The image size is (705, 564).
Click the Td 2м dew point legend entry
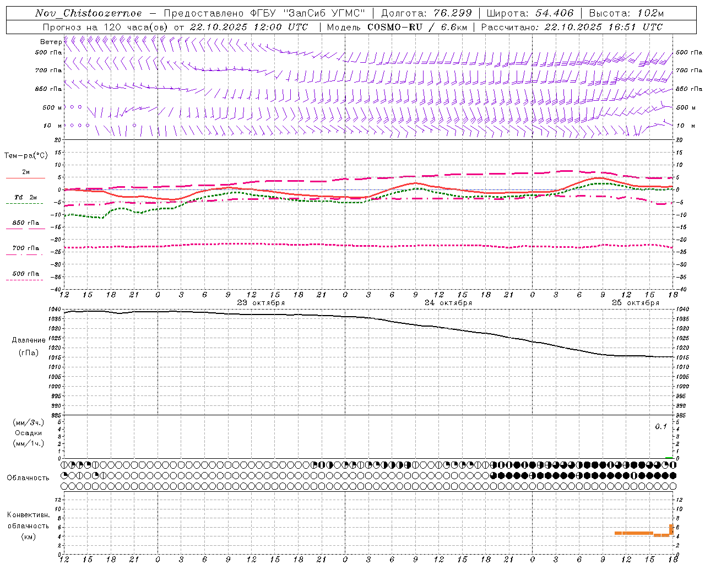tap(25, 197)
